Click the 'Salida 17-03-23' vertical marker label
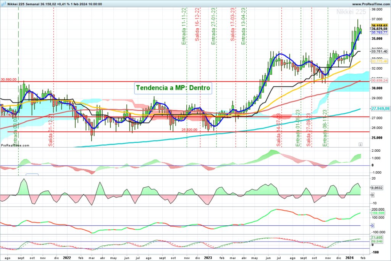The height and width of the screenshot is (261, 391). tap(233, 24)
